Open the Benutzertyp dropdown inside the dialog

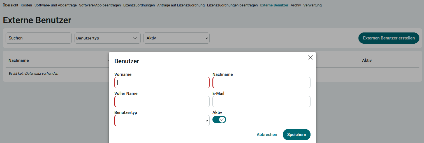[x=162, y=121]
